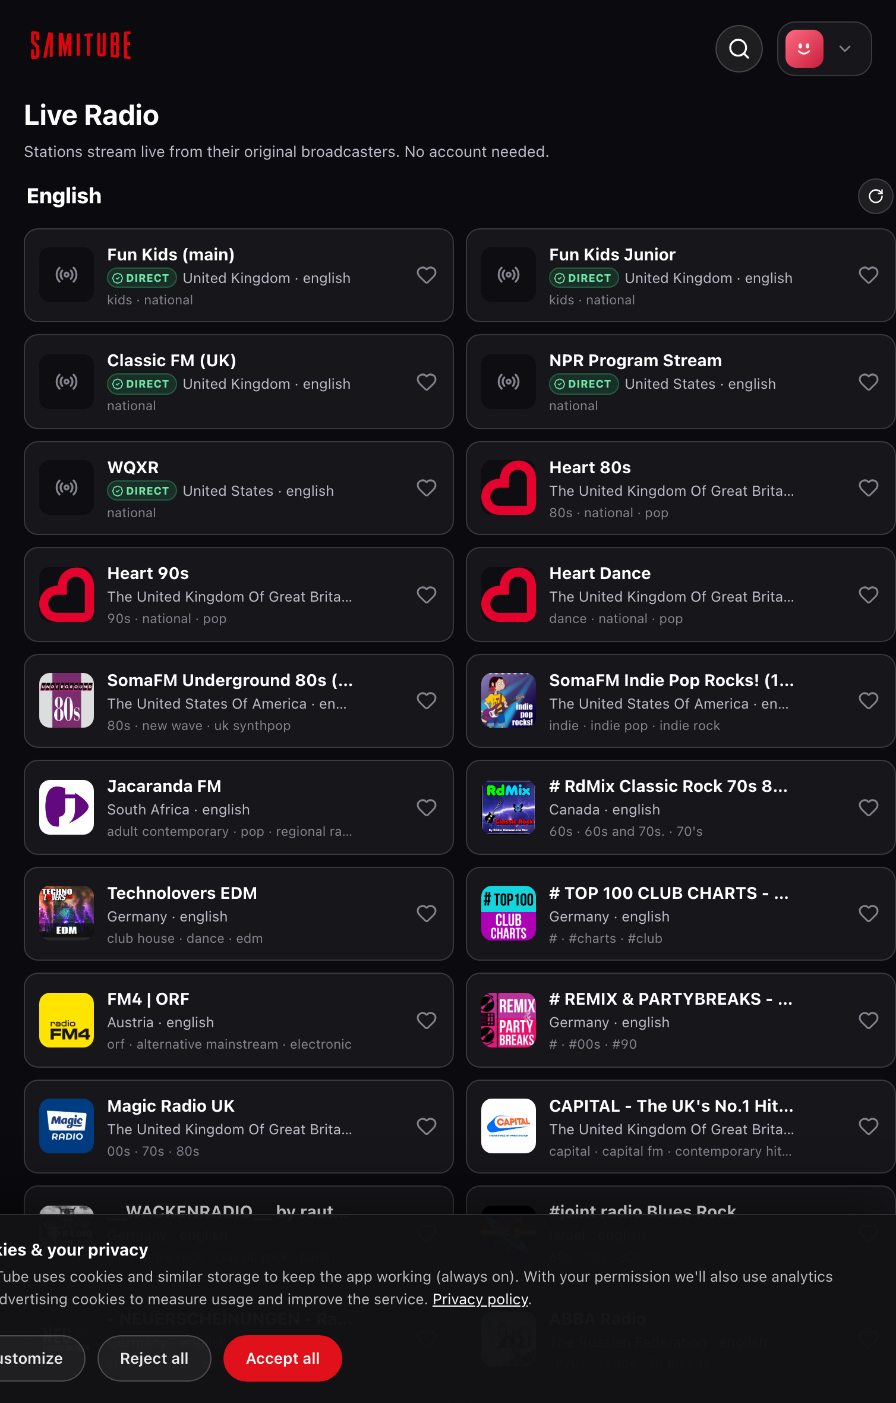Click NPR Program Stream broadcast icon
The image size is (896, 1403).
pos(509,382)
